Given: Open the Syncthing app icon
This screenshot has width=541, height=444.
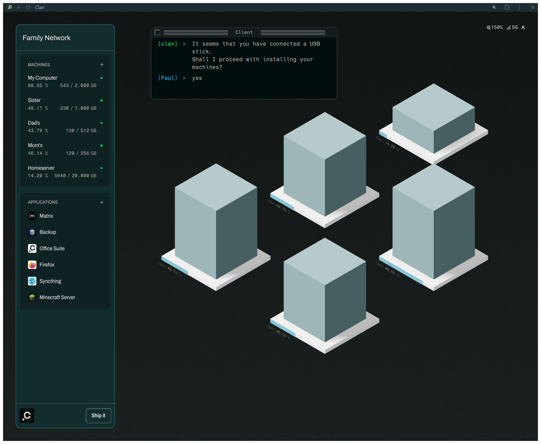Looking at the screenshot, I should [x=32, y=281].
